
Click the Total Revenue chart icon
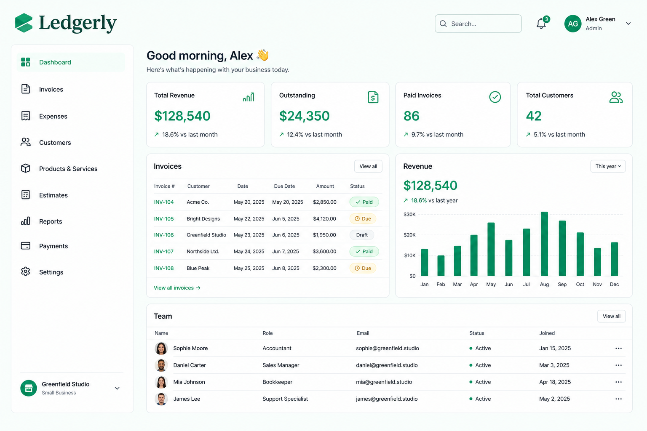[x=249, y=97]
